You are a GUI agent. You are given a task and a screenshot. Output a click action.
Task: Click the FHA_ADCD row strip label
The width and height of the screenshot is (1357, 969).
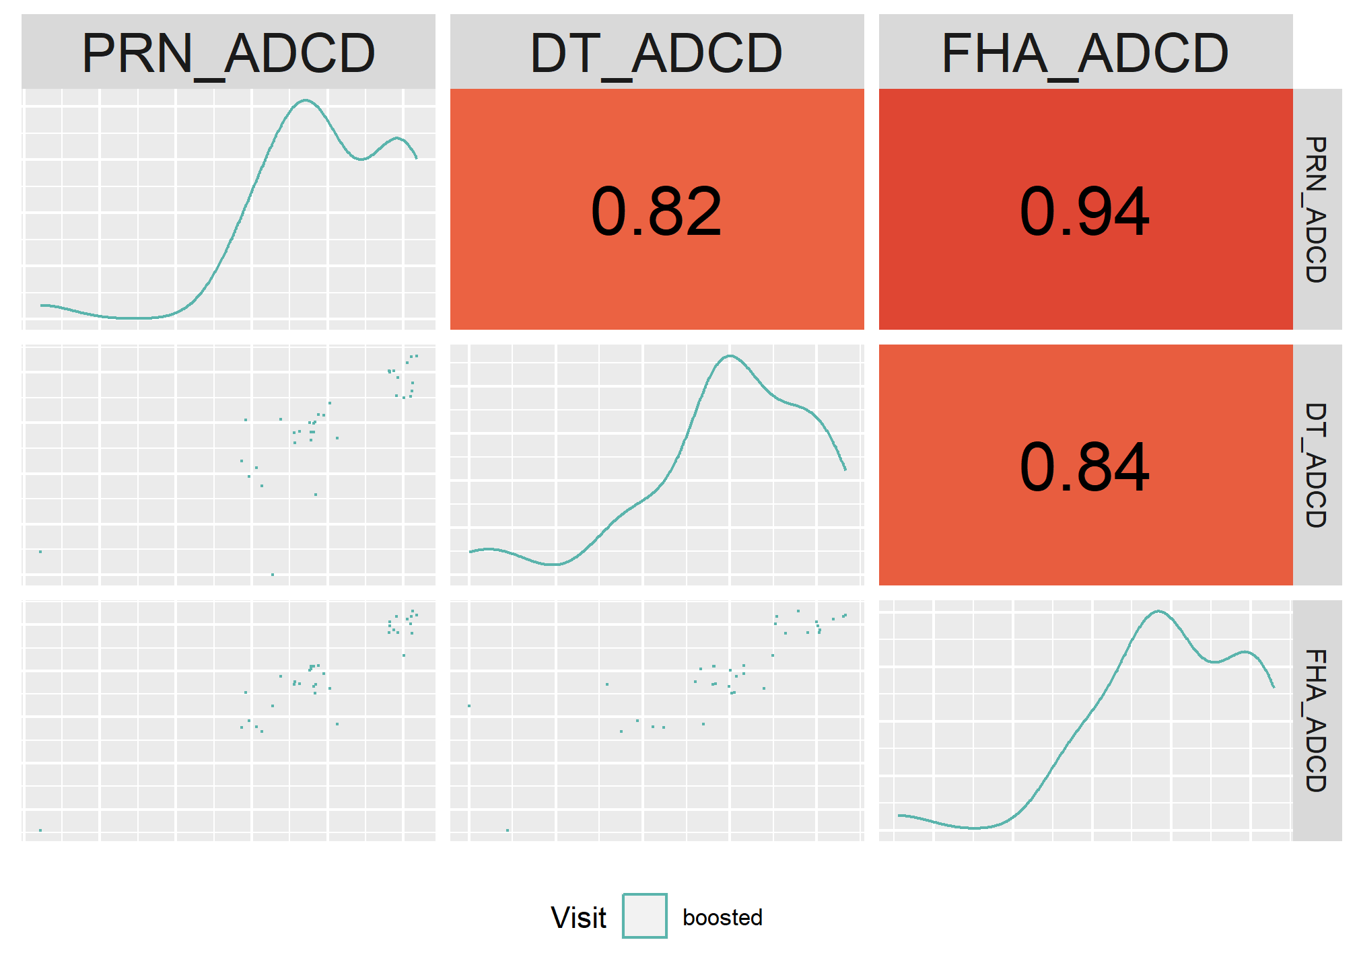[1317, 721]
